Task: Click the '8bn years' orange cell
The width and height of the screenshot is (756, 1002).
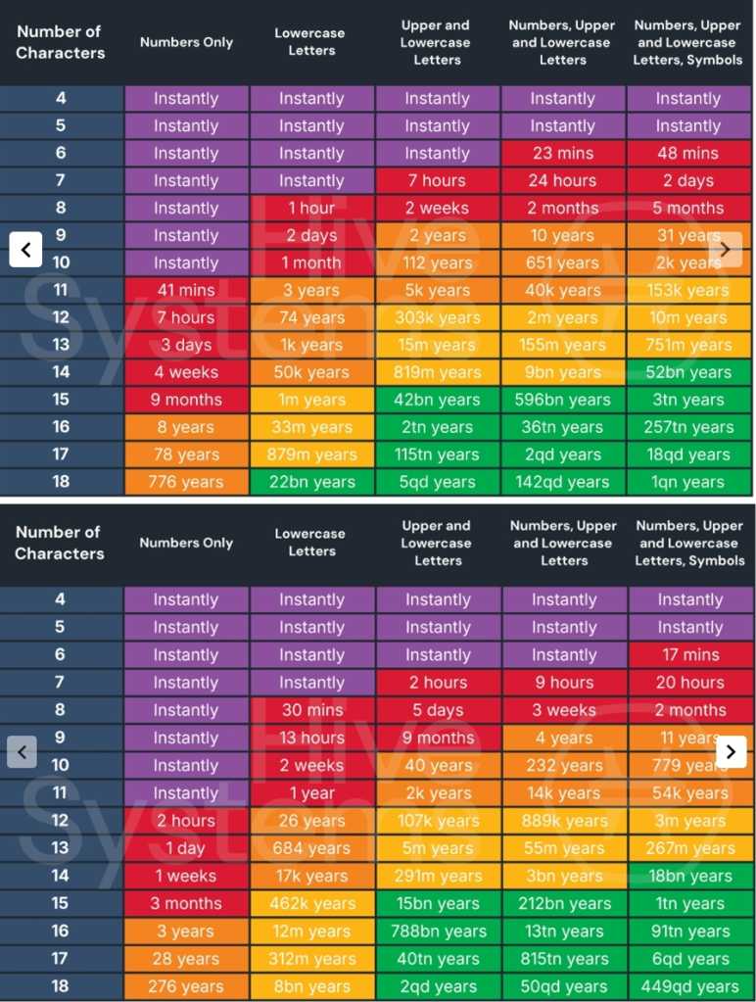Action: click(311, 986)
